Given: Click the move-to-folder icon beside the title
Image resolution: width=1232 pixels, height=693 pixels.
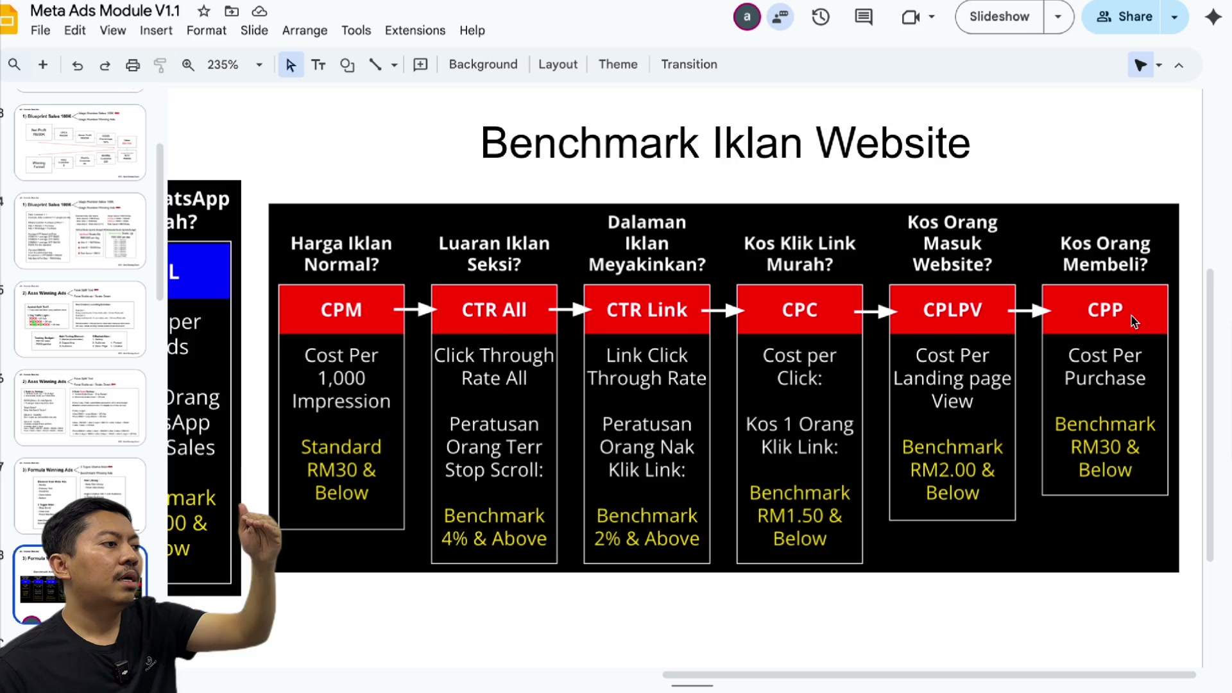Looking at the screenshot, I should [x=232, y=11].
